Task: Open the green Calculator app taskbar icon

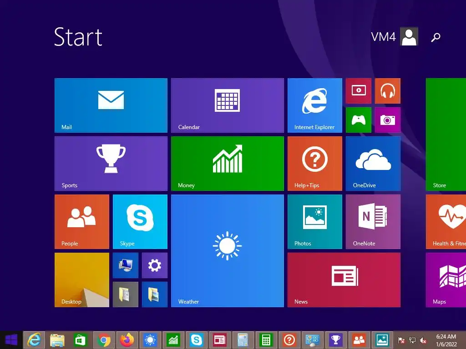Action: point(266,340)
